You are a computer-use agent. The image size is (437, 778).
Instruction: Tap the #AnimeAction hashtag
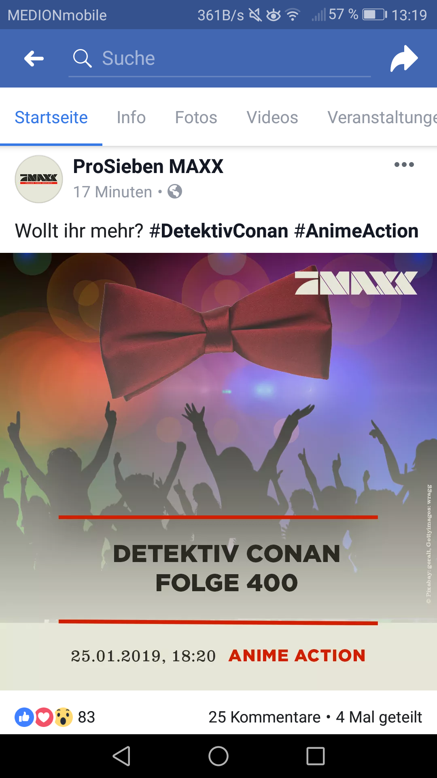click(356, 231)
